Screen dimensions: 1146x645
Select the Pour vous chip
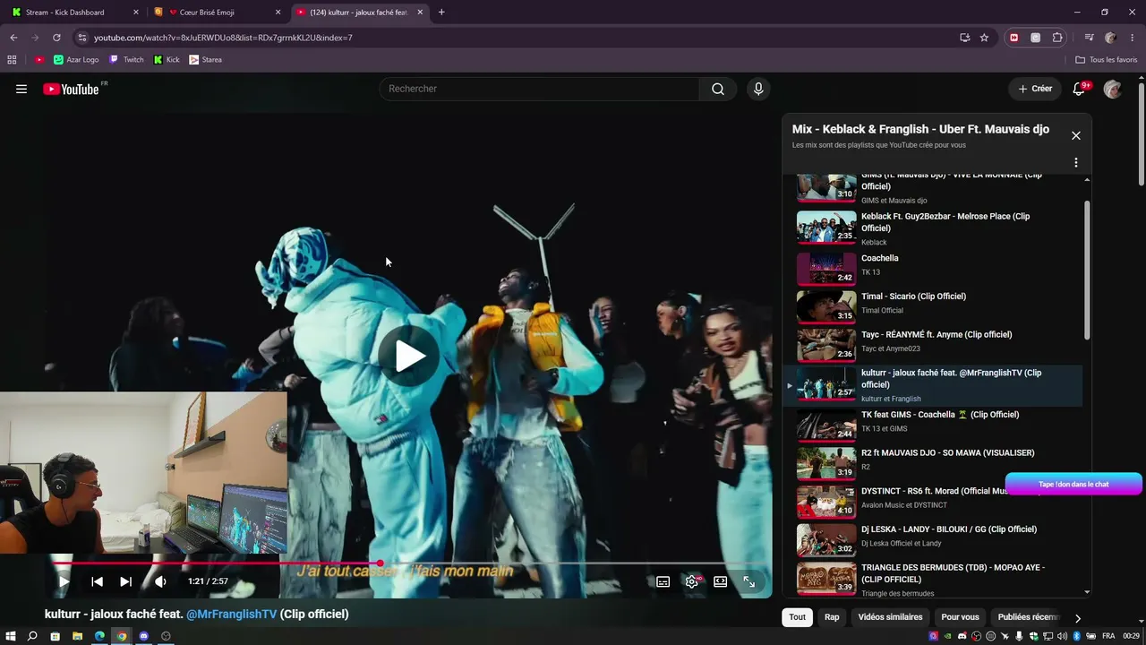click(x=960, y=617)
